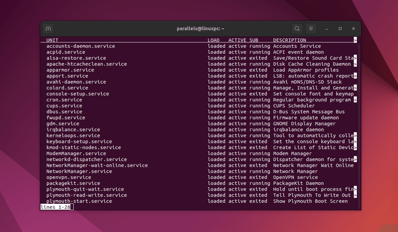Click the SUB column header
Screen dimensions: 398x232
click(254, 40)
